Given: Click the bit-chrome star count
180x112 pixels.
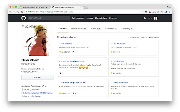Looking at the screenshot, I should pos(74,52).
